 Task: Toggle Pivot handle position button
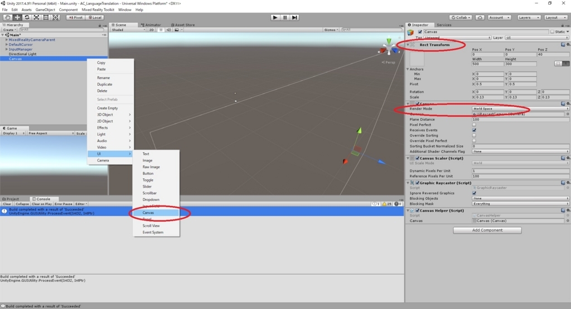click(x=76, y=17)
